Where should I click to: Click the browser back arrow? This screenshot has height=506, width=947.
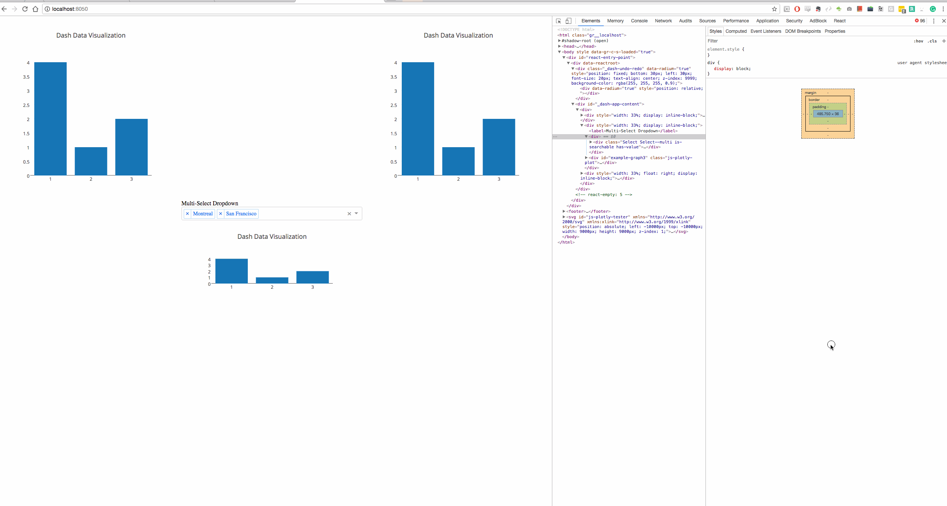pyautogui.click(x=4, y=9)
